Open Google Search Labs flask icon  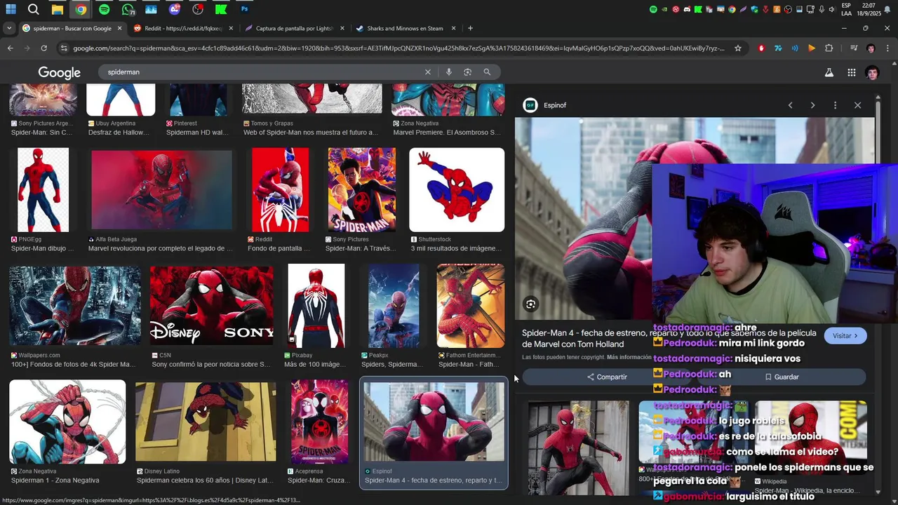829,72
